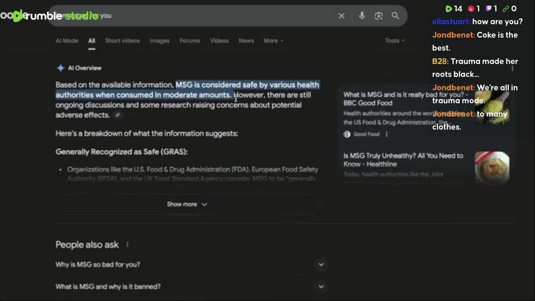Screen dimensions: 535x301
Task: Click the Healthline noodle dish thumbnail
Action: coord(492,167)
